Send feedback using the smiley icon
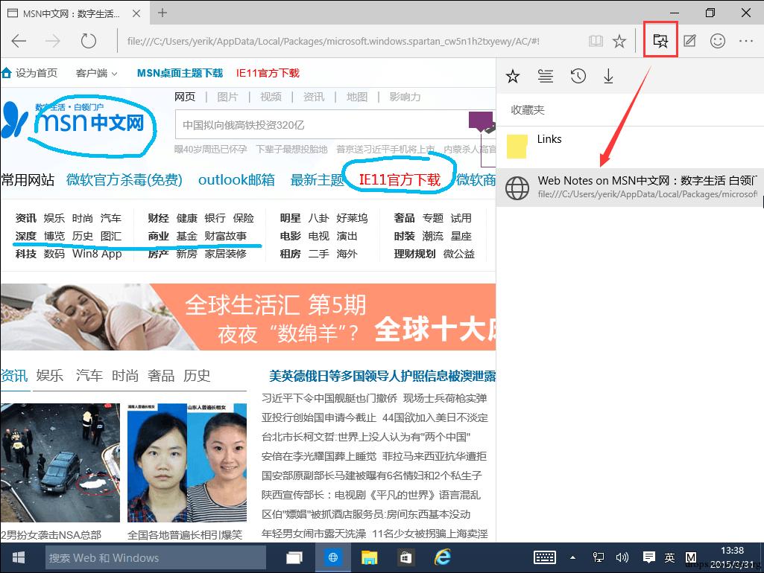Screen dimensions: 764x573 718,41
